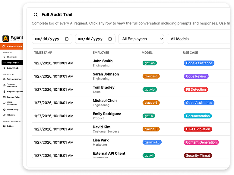
Task: Click the PII Detection use case tag
Action: click(x=196, y=89)
